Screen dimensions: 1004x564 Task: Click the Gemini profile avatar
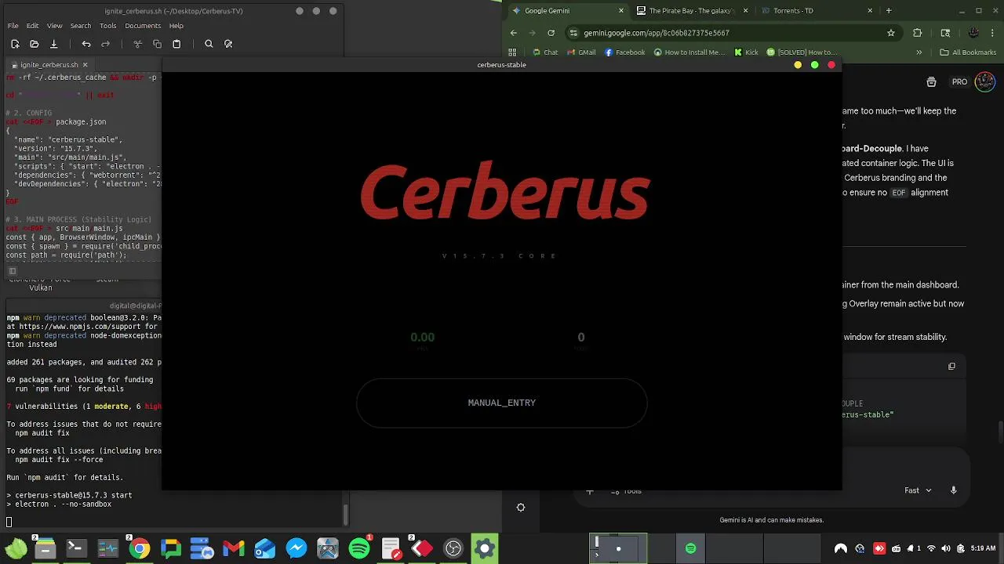tap(985, 81)
